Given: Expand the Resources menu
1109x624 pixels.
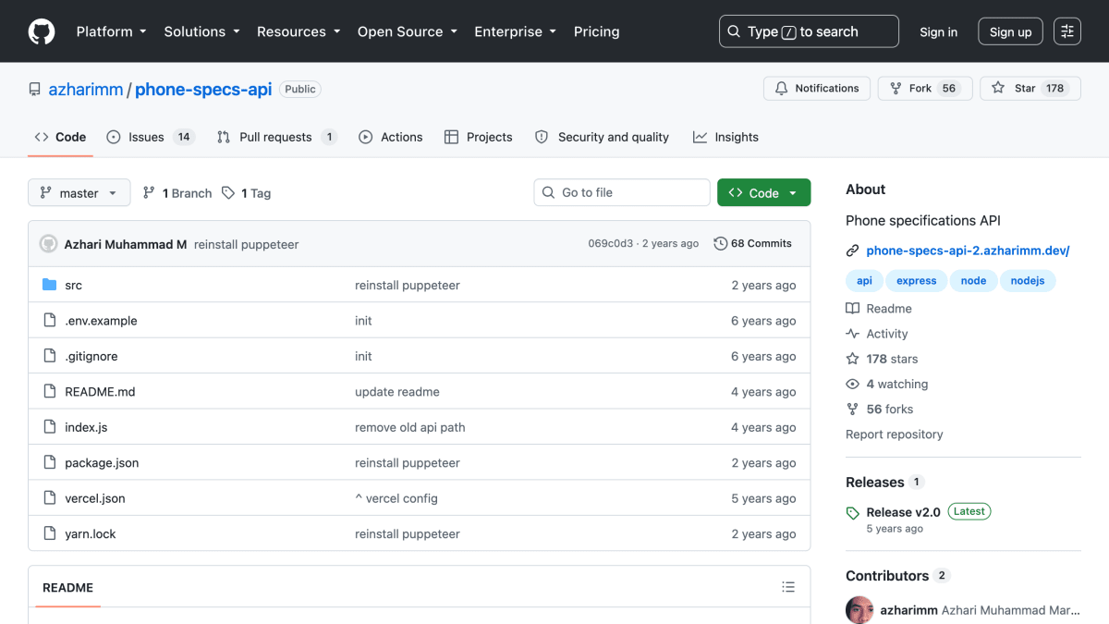Looking at the screenshot, I should [298, 31].
